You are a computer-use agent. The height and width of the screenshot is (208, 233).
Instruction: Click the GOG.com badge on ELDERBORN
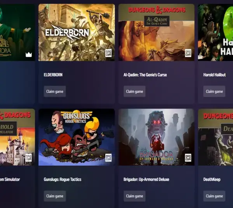pyautogui.click(x=108, y=53)
